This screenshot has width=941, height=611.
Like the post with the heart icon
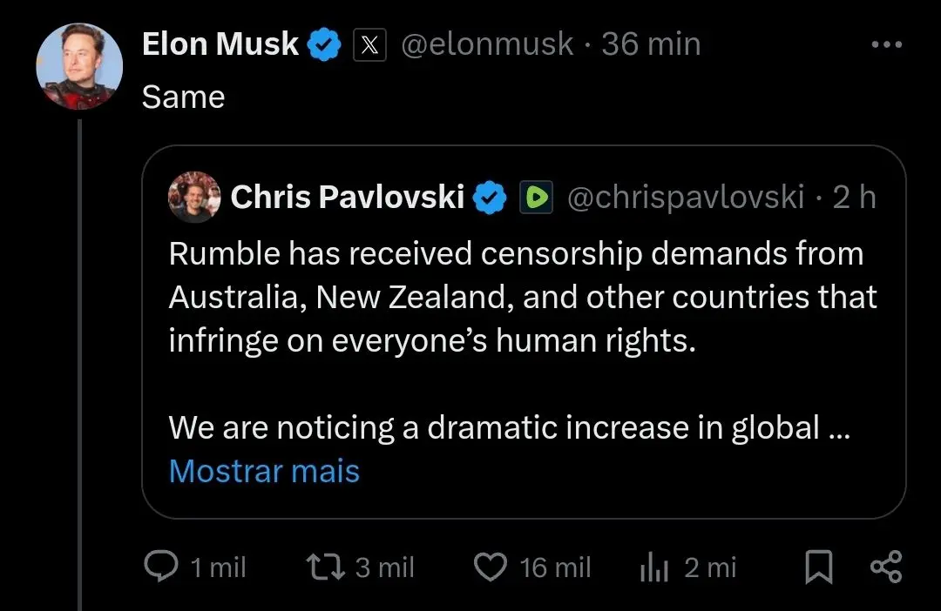[490, 567]
